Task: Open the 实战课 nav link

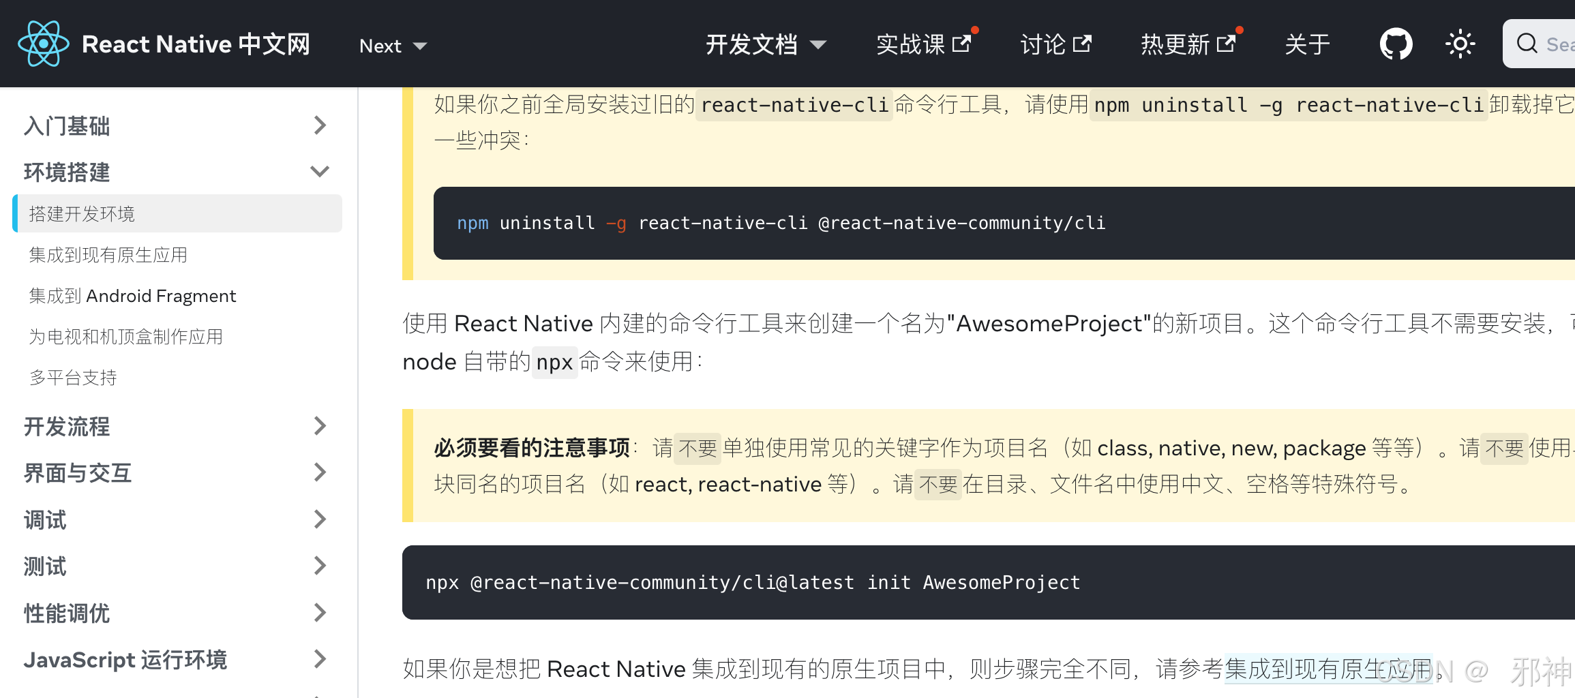Action: 924,44
